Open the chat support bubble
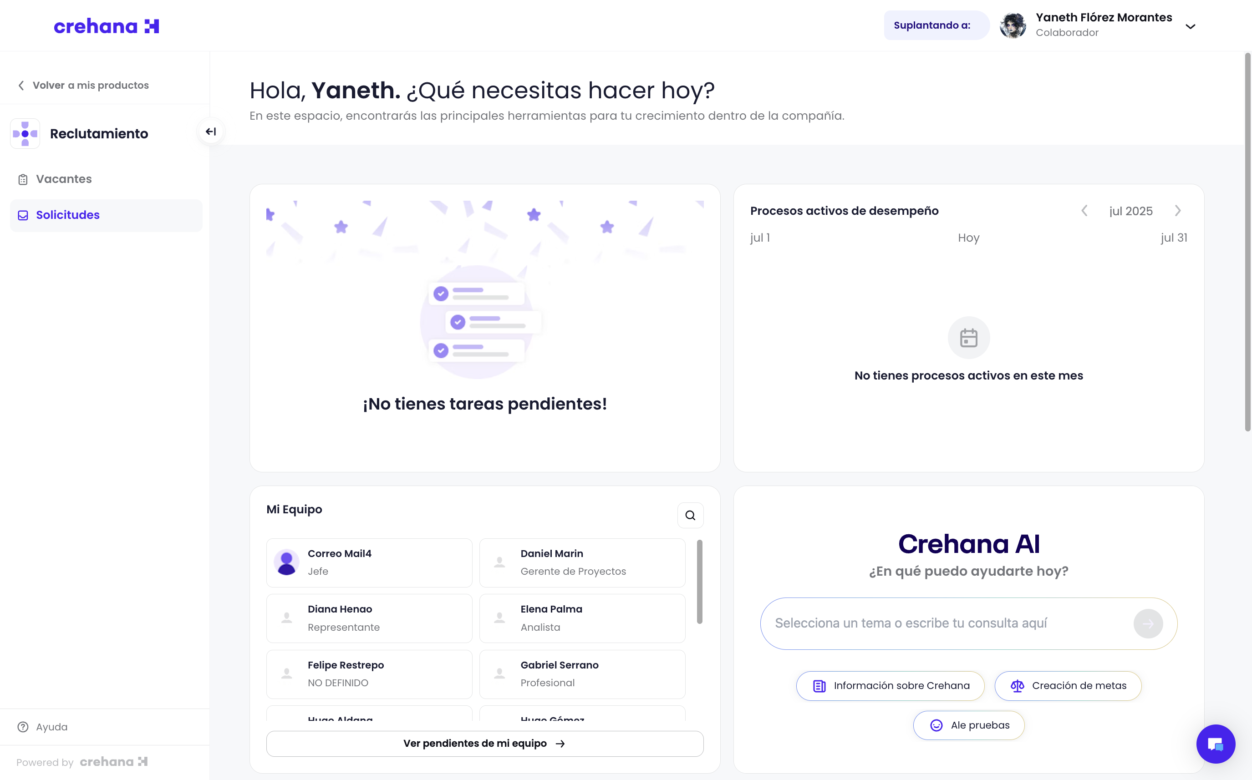Screen dimensions: 1252x780 click(x=1216, y=745)
